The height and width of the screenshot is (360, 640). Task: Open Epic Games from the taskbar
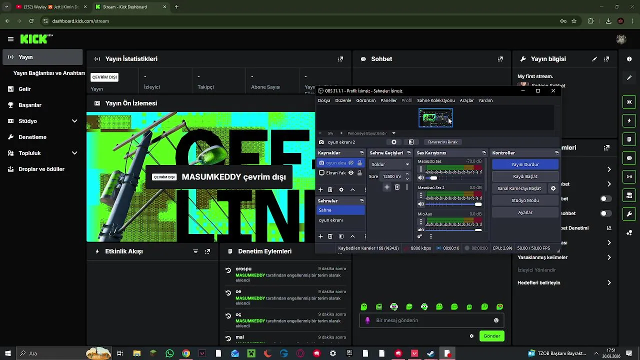pos(349,353)
